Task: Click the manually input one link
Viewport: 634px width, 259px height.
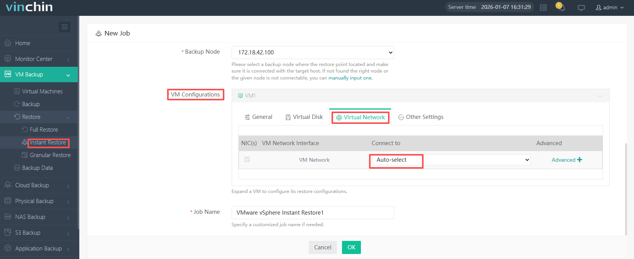Action: pyautogui.click(x=350, y=78)
